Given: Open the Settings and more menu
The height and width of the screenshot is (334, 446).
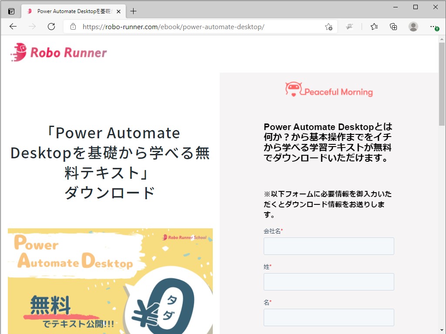Looking at the screenshot, I should click(434, 27).
